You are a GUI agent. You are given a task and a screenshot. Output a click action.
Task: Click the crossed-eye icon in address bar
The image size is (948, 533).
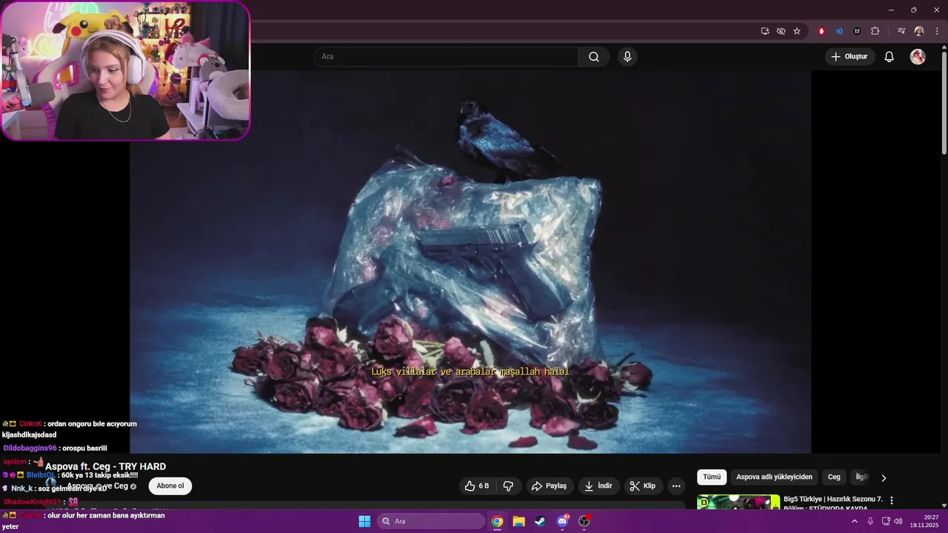[781, 31]
